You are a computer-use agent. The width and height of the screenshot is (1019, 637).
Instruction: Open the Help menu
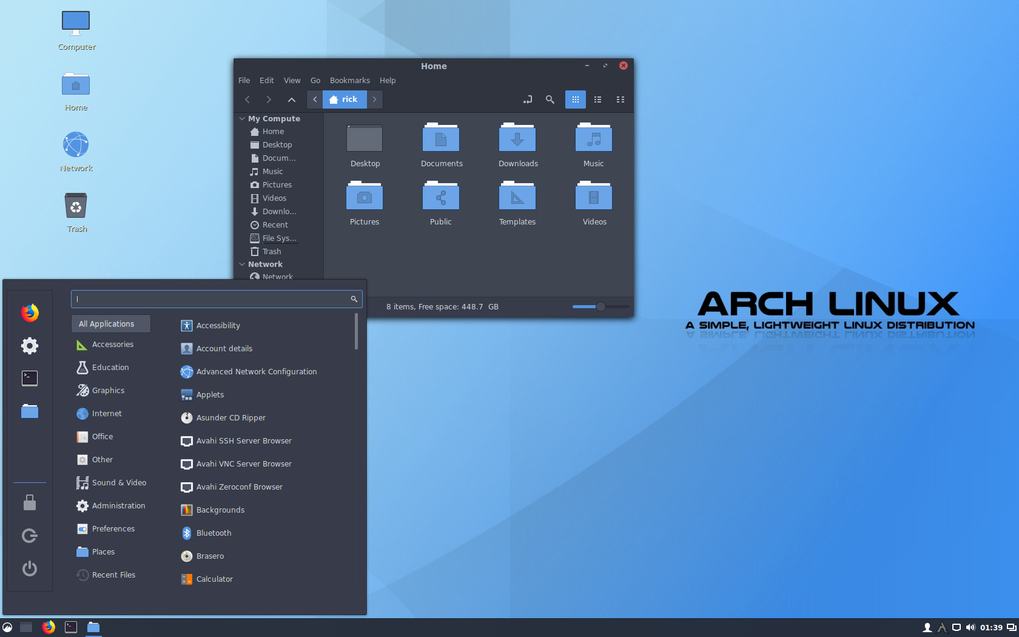coord(388,81)
